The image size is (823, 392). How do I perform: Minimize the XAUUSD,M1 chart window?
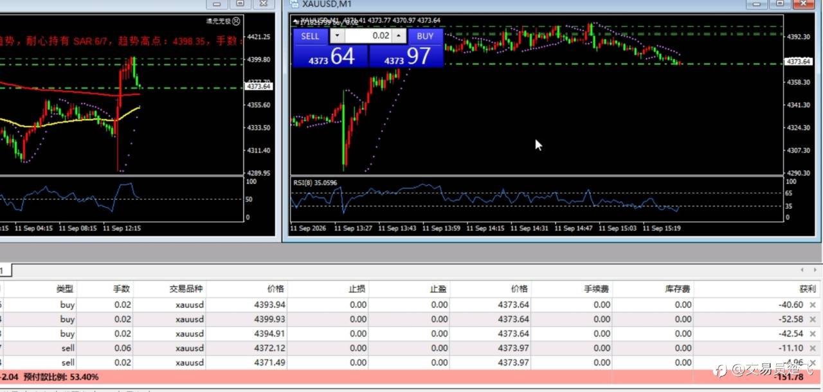coord(757,4)
